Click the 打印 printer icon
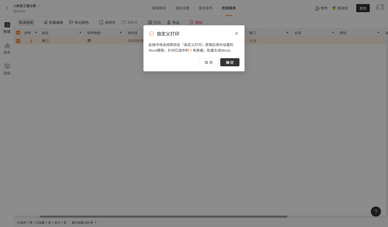Image resolution: width=388 pixels, height=227 pixels. point(150,23)
